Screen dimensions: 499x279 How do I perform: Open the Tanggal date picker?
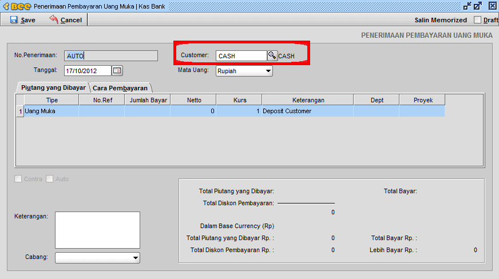click(x=117, y=71)
